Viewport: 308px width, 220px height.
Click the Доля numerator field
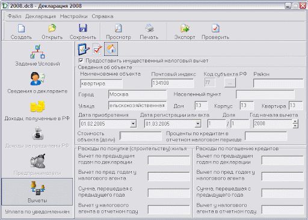(217, 124)
